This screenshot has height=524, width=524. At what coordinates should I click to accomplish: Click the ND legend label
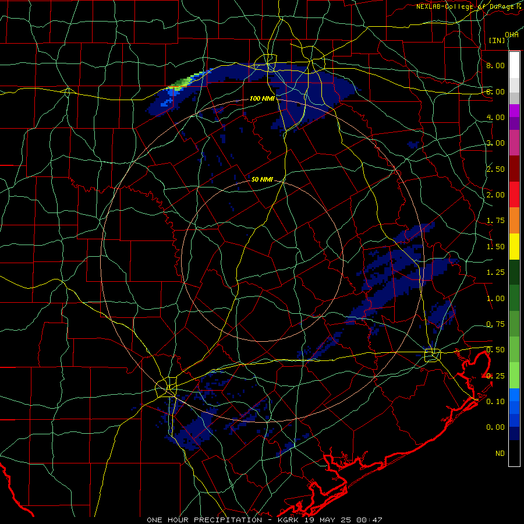click(500, 454)
